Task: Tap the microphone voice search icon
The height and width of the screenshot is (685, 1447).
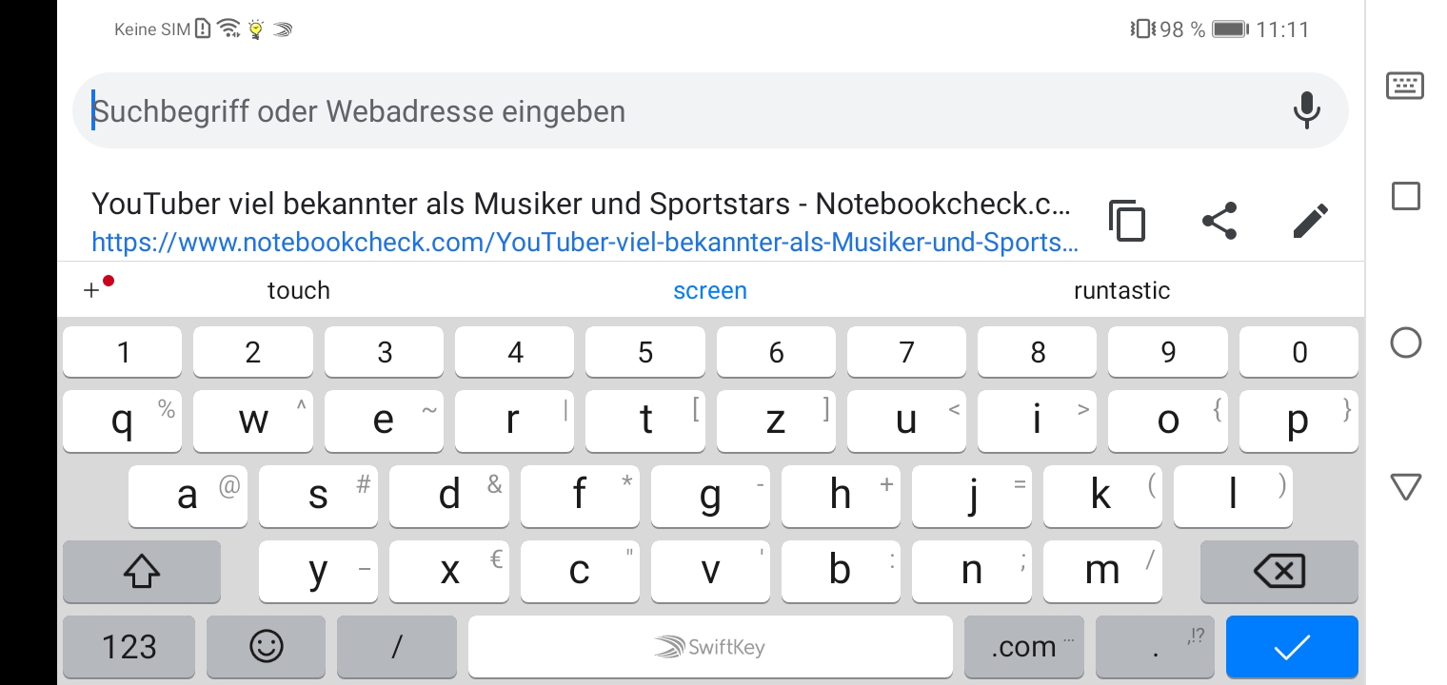Action: pyautogui.click(x=1307, y=110)
